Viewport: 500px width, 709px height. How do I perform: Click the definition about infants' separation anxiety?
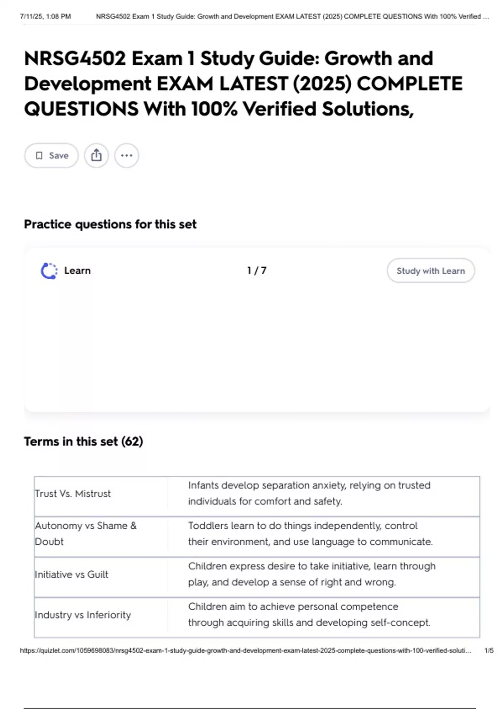pos(309,493)
